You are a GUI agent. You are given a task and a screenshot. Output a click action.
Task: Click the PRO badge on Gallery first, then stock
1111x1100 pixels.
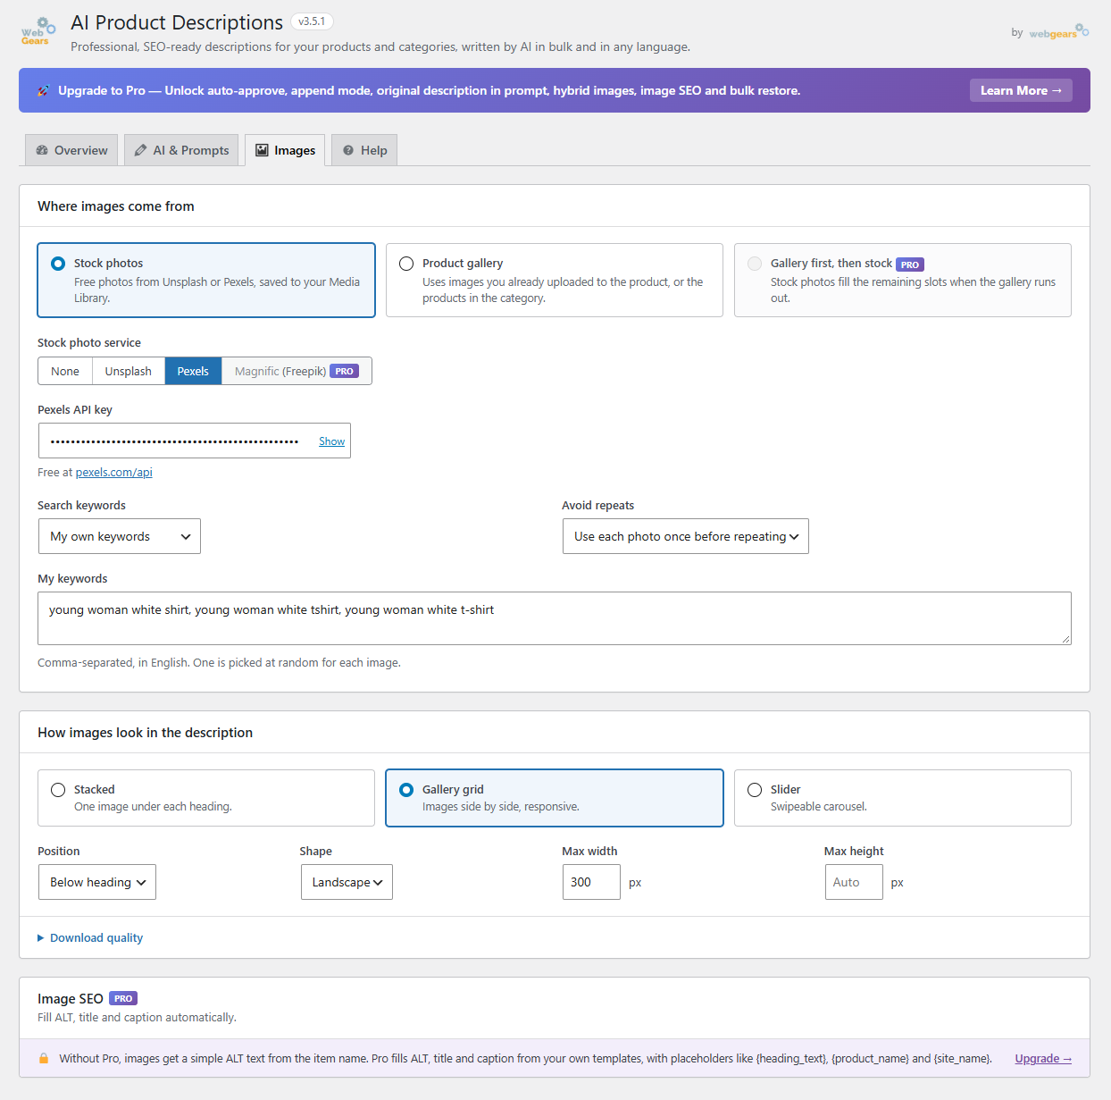click(x=910, y=265)
